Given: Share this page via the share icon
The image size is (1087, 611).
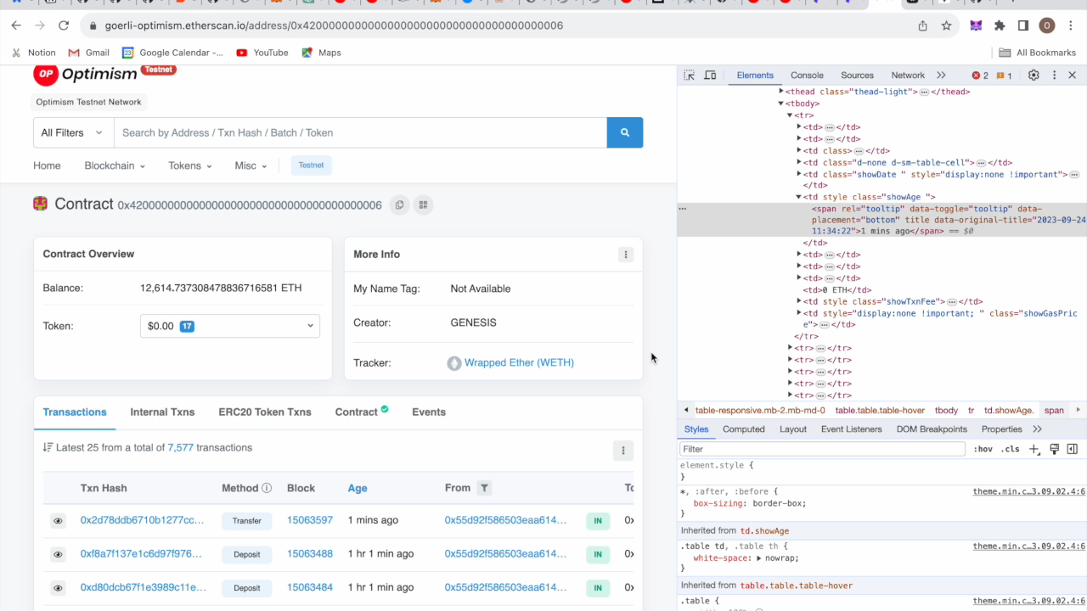Looking at the screenshot, I should pos(923,25).
